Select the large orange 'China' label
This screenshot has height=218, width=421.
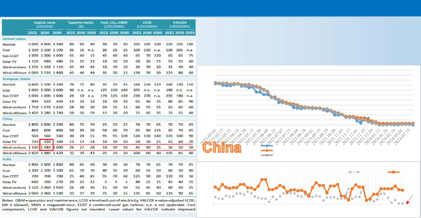point(222,148)
